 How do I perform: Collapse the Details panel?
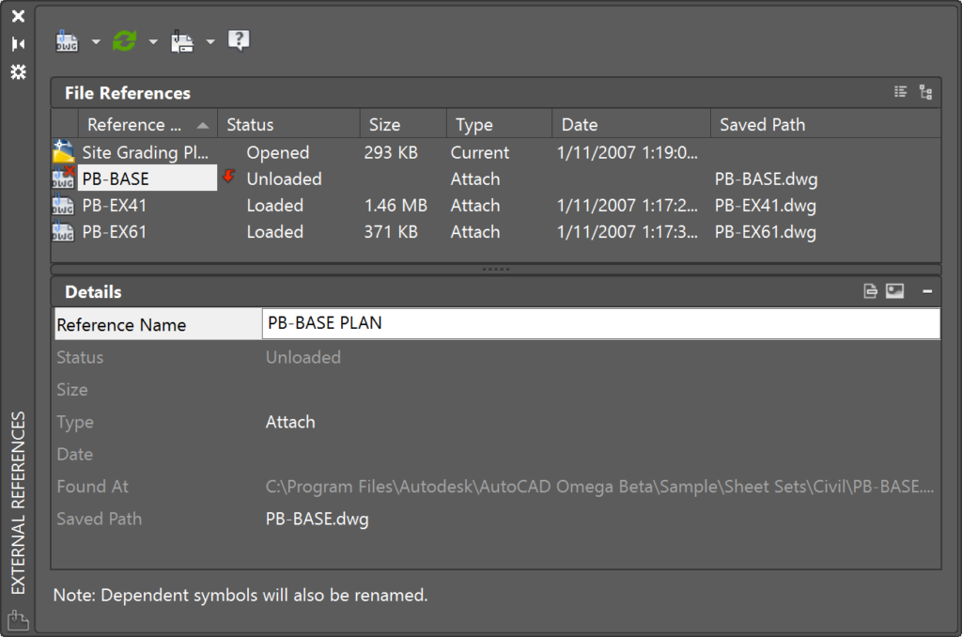click(926, 291)
